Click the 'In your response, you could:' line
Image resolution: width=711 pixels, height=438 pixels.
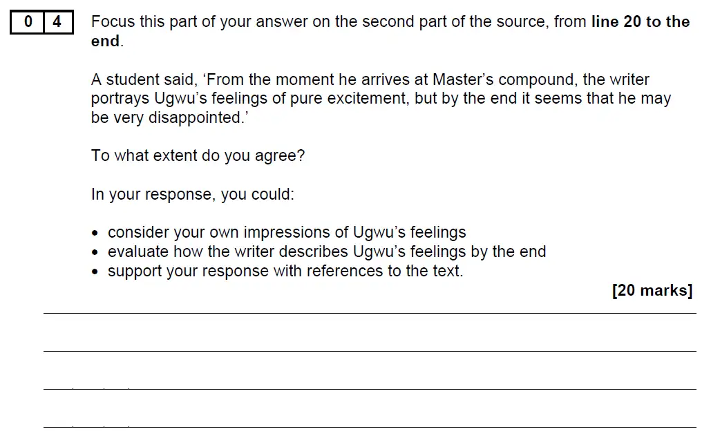193,194
